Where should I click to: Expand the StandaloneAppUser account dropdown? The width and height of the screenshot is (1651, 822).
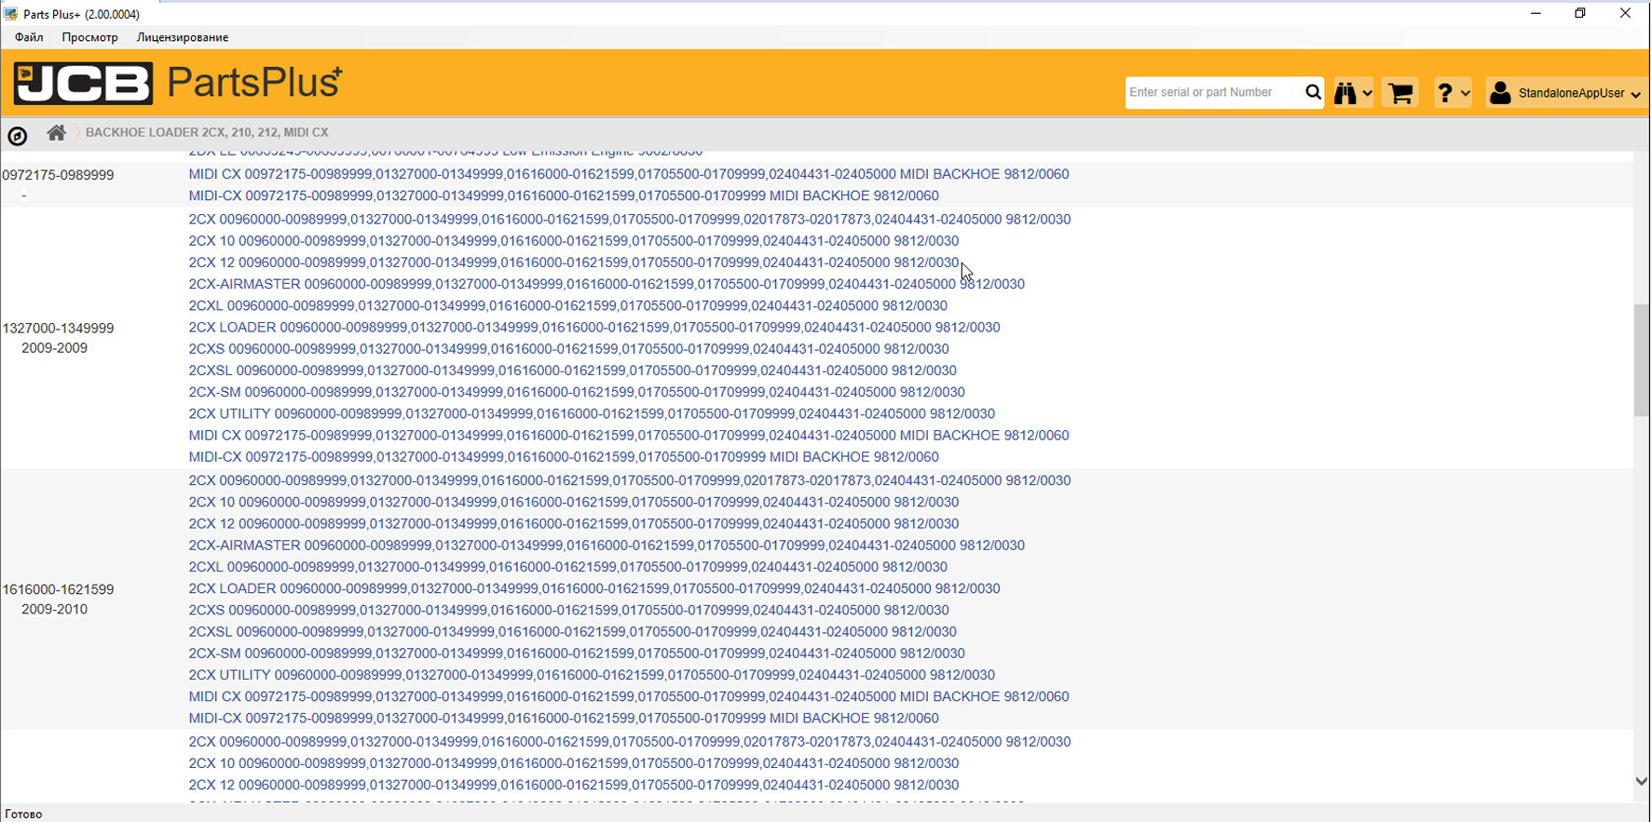click(1635, 94)
